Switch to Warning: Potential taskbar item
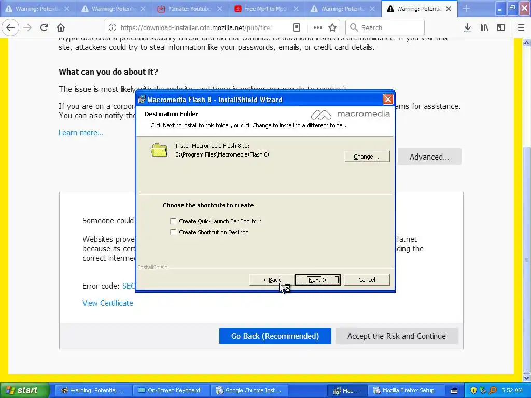The height and width of the screenshot is (398, 531). point(92,390)
